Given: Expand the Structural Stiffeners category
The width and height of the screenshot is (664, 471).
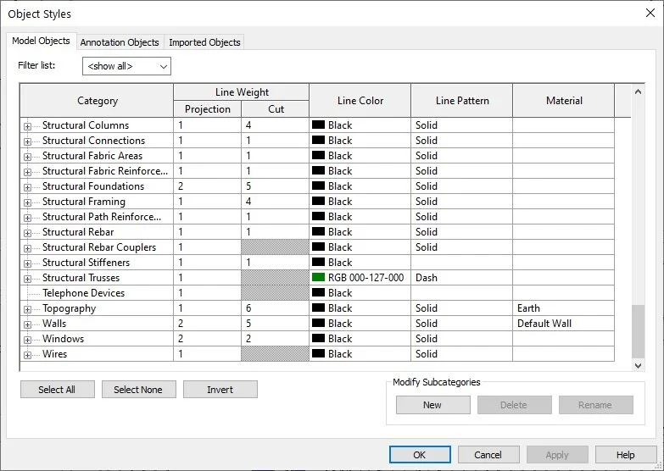Looking at the screenshot, I should point(27,263).
